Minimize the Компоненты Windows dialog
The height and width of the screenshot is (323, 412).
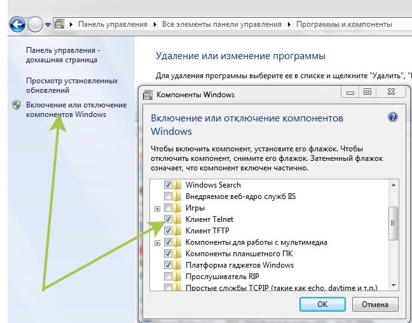coord(350,92)
